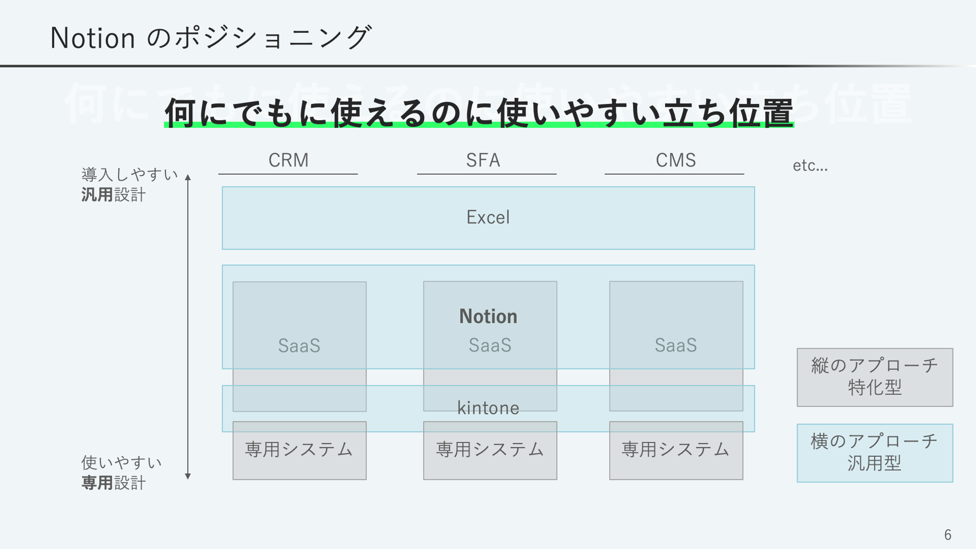The height and width of the screenshot is (549, 976).
Task: Click 専用システム box under CMS column
Action: click(x=675, y=450)
